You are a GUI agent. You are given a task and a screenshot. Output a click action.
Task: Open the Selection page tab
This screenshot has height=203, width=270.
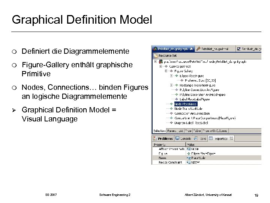159,131
